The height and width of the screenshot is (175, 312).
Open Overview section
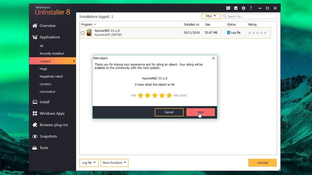(x=48, y=26)
